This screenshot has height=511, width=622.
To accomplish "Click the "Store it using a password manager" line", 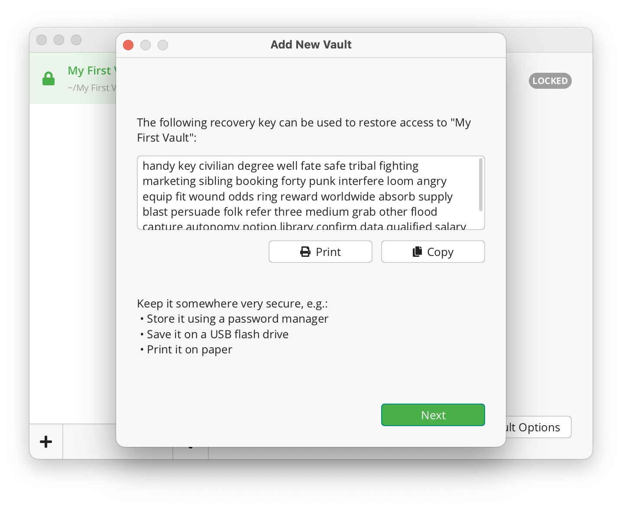I will (237, 319).
